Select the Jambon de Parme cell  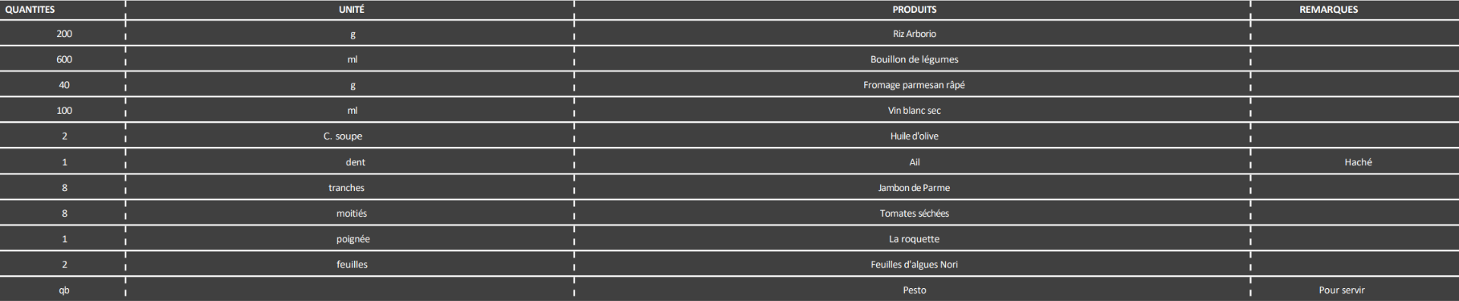point(914,188)
